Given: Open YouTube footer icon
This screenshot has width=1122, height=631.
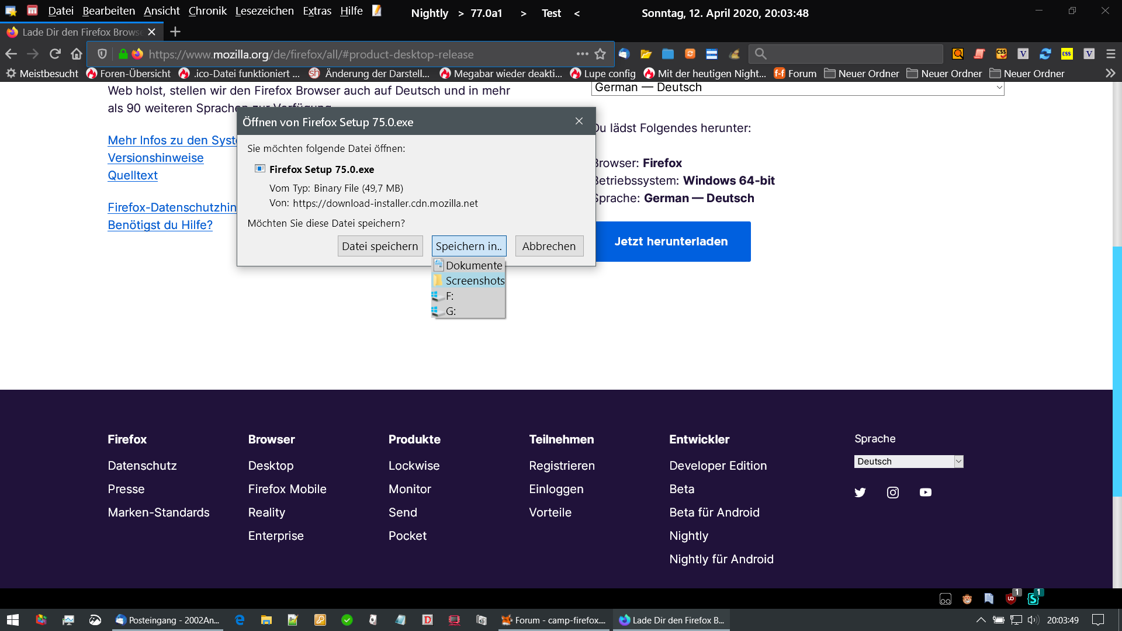Looking at the screenshot, I should coord(925,493).
